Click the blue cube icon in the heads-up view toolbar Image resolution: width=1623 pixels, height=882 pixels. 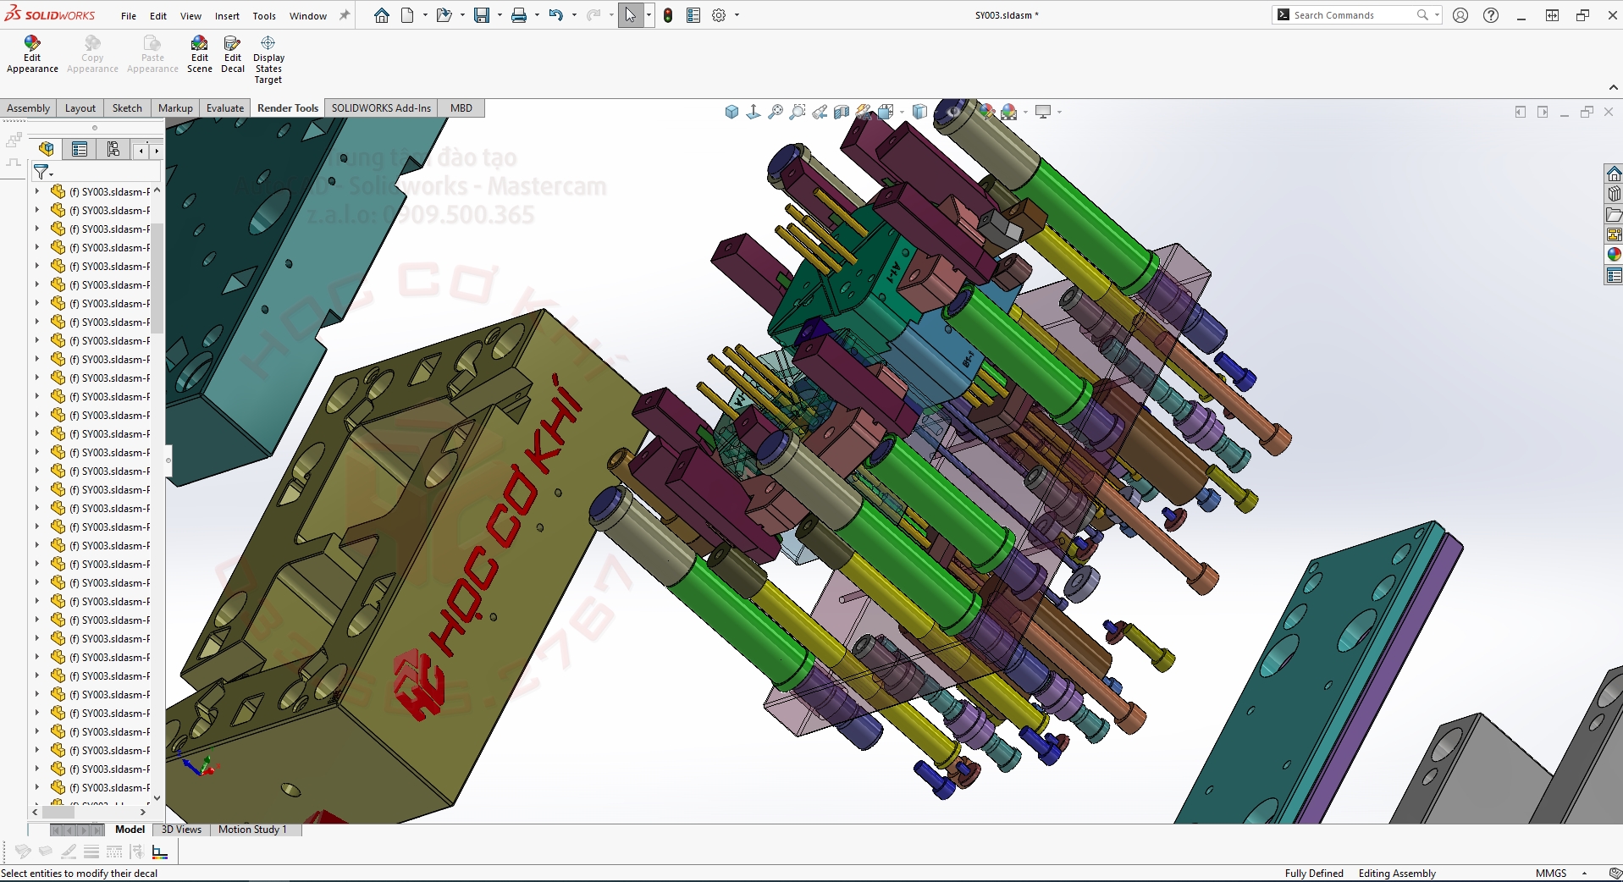(x=731, y=112)
